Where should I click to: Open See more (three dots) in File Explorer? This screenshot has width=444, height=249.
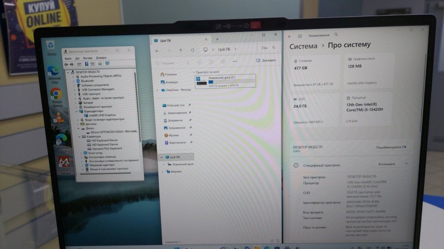[x=235, y=61]
